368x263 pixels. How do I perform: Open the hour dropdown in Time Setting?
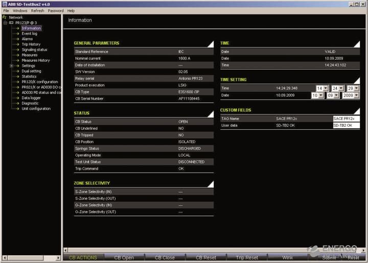[326, 88]
